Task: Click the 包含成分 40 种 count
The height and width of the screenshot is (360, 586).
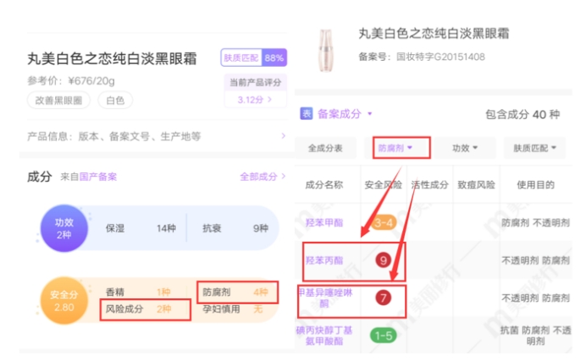Action: click(x=522, y=114)
